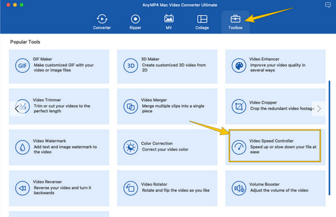
Task: Click next arrow chevron on right
Action: coord(319,108)
